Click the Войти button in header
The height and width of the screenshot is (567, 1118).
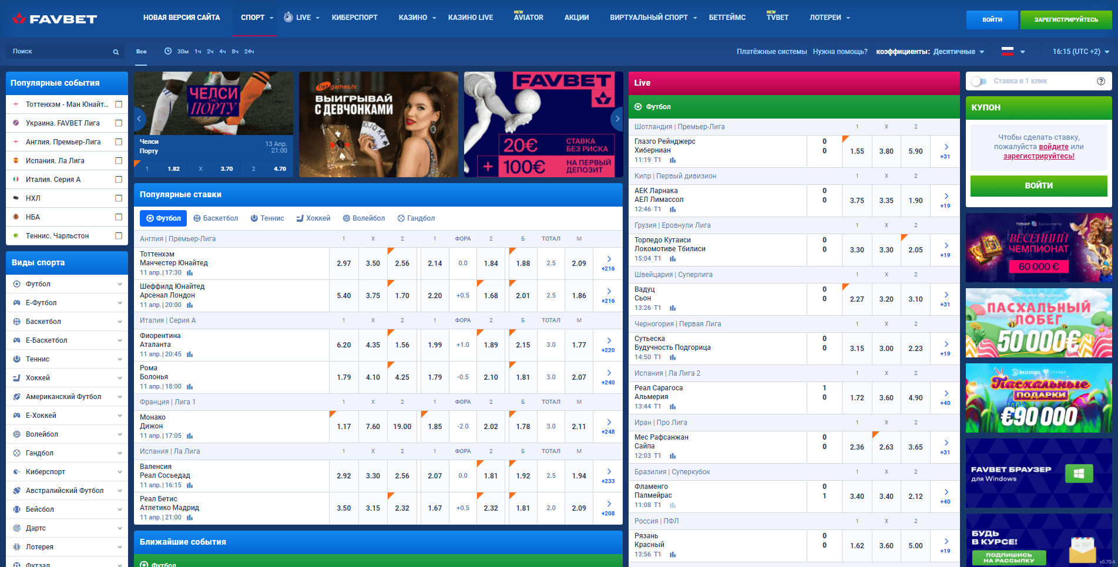click(992, 19)
